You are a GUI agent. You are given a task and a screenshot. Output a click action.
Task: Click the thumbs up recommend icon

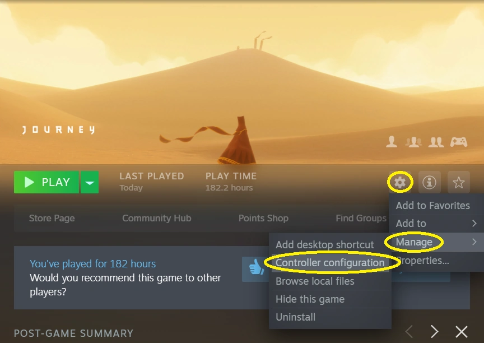click(x=257, y=267)
